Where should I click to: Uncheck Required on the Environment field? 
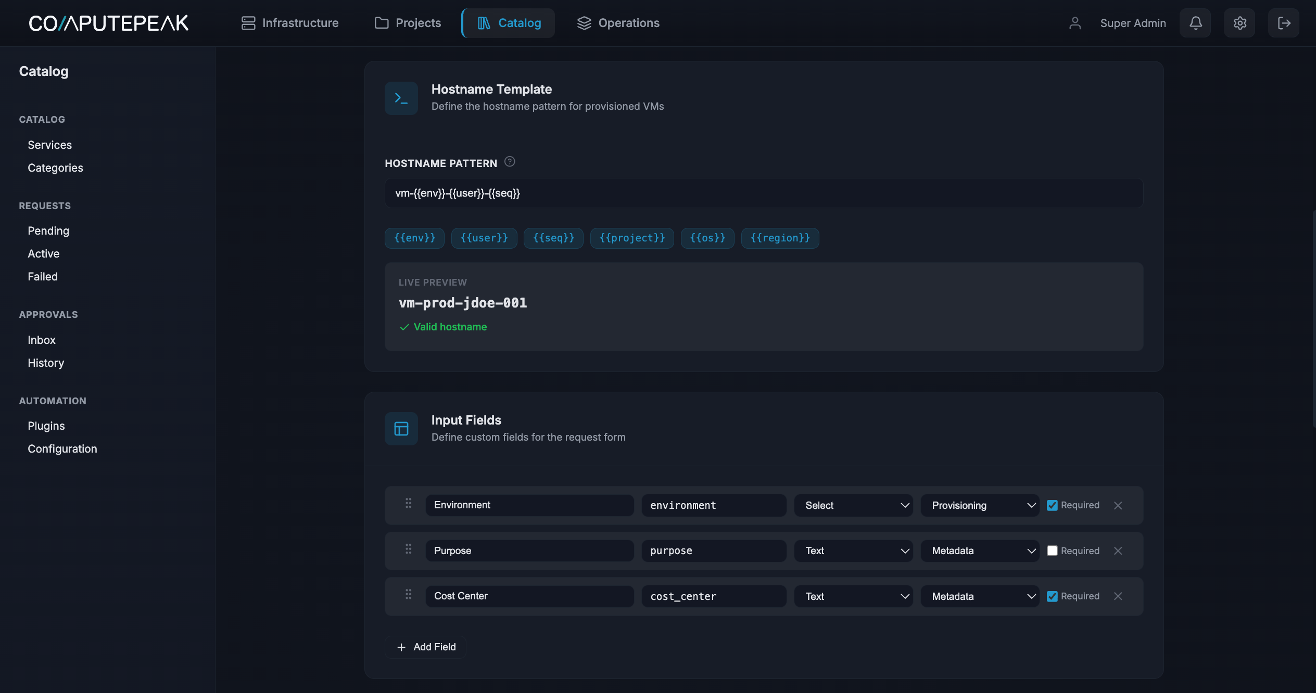1053,505
